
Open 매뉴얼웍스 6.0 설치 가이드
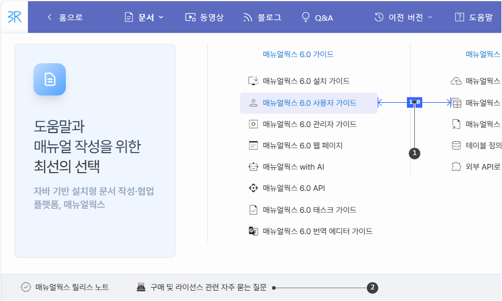(x=306, y=81)
